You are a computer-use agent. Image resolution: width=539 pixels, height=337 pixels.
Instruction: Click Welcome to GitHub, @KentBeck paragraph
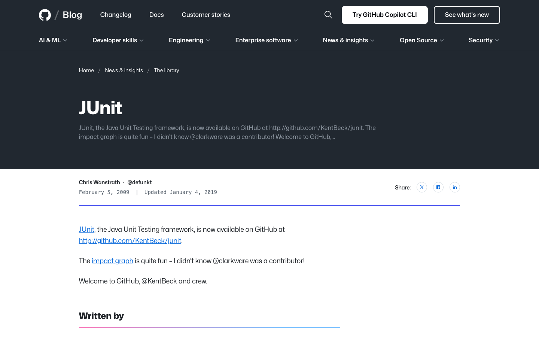pyautogui.click(x=143, y=281)
